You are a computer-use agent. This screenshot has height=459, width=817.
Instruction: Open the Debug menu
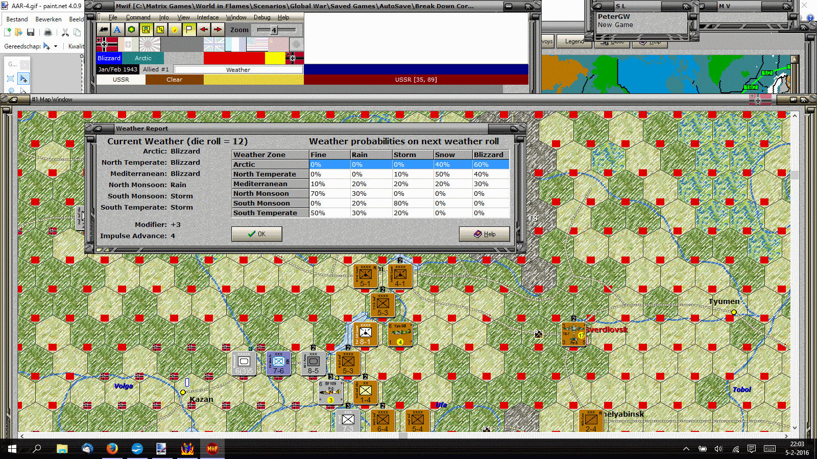[x=262, y=17]
